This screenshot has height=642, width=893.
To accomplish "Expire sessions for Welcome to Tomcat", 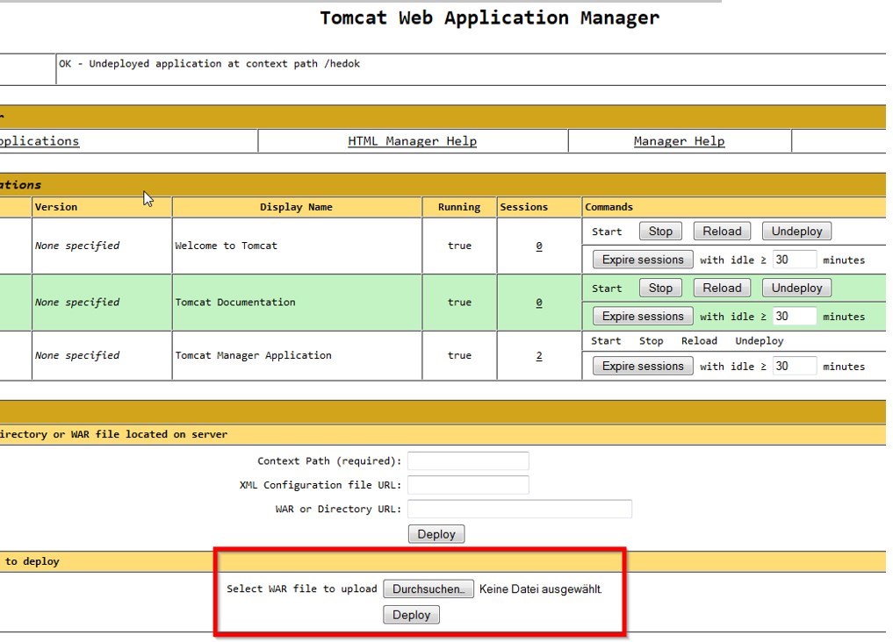I will click(x=643, y=260).
